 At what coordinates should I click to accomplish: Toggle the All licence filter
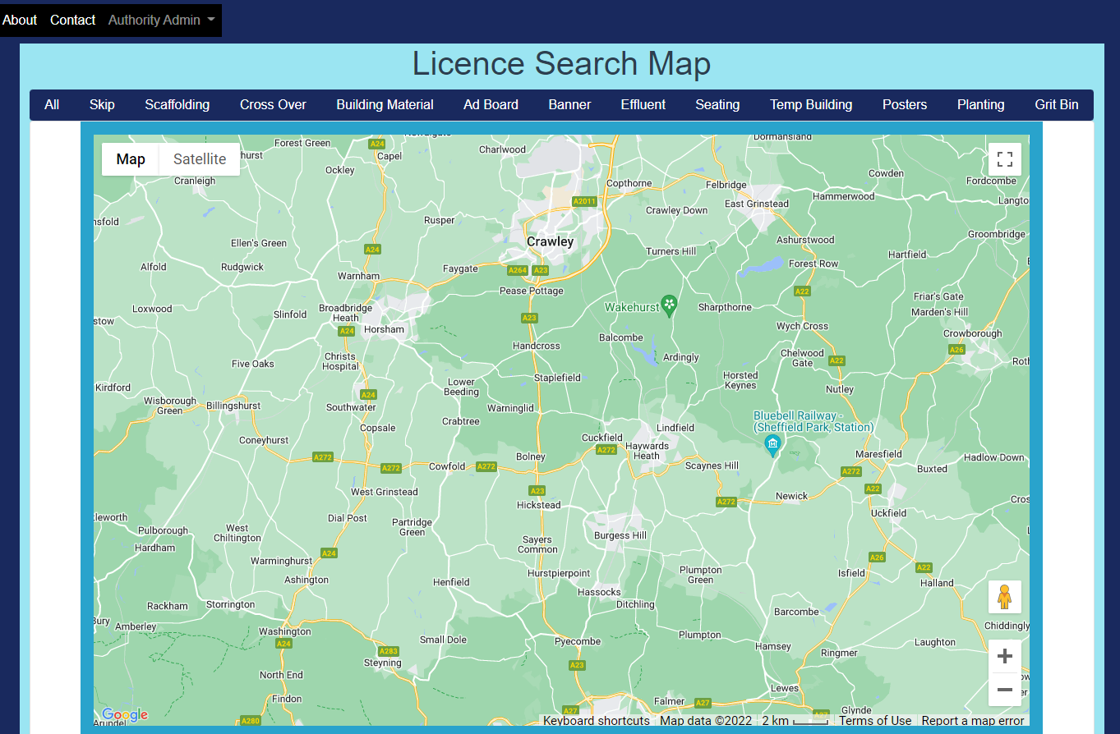click(52, 104)
